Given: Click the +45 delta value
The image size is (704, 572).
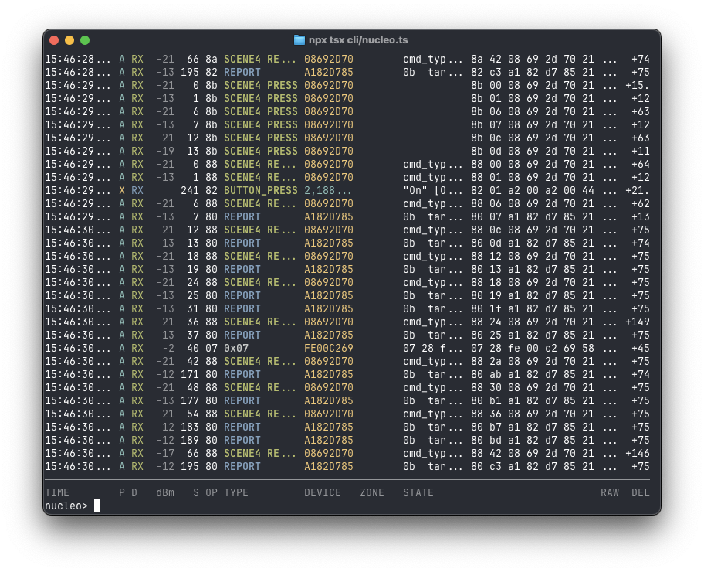Looking at the screenshot, I should coord(640,349).
